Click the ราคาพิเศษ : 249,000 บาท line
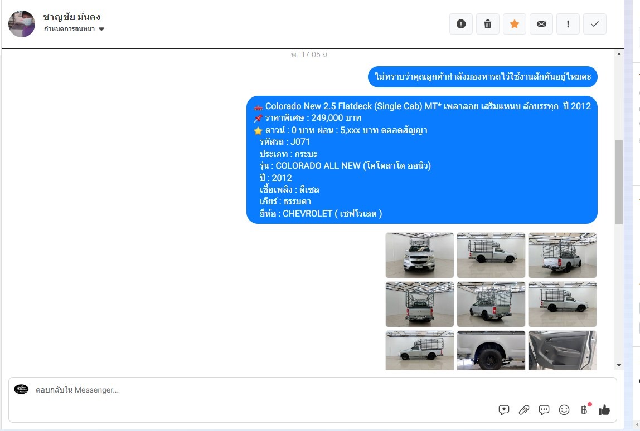 click(313, 118)
